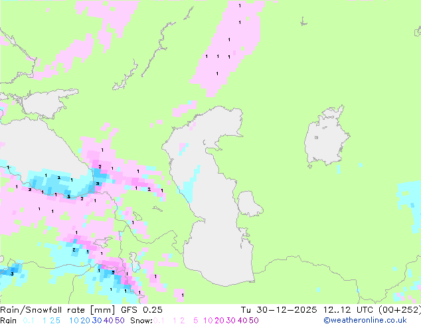The height and width of the screenshot is (326, 421).
Task: Click the Rain legend value 50
Action: tap(120, 321)
